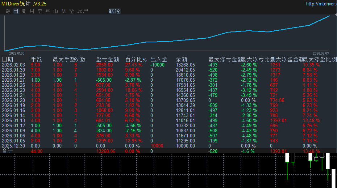Screen dimensions: 337x188
Task: Click total profit 13268.05 in 合计 row
Action: [106, 151]
